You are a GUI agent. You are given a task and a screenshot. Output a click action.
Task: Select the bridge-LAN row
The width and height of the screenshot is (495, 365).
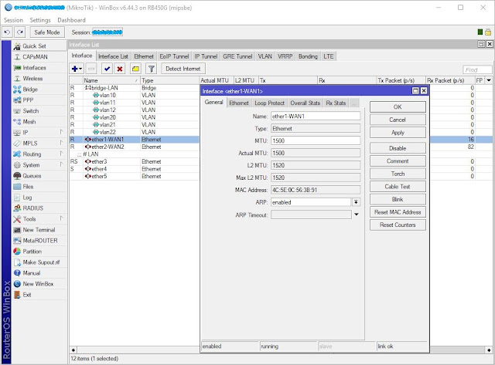(134, 88)
